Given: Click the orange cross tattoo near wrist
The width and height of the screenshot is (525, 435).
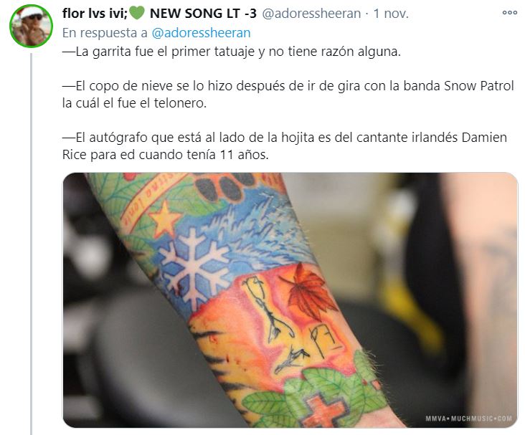Looking at the screenshot, I should tap(323, 409).
